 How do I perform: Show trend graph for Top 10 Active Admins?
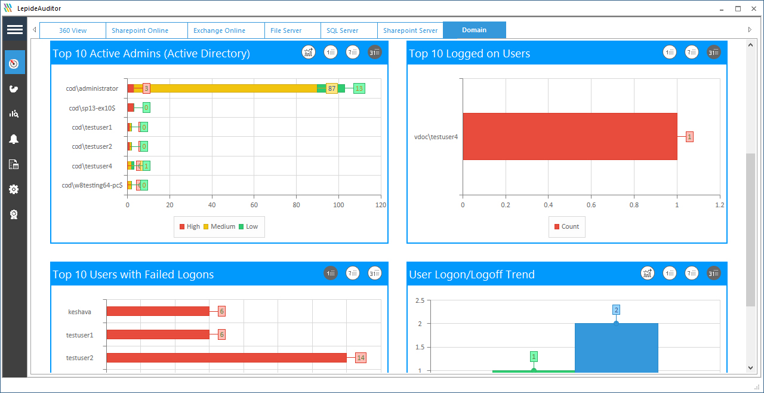point(309,53)
